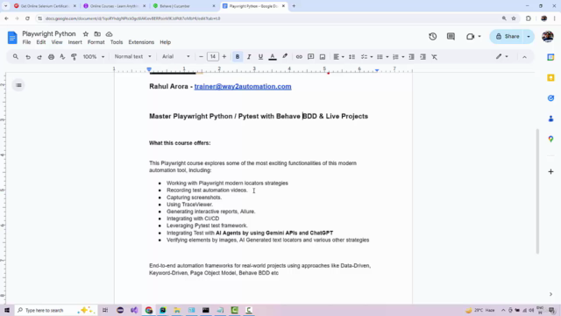This screenshot has width=561, height=316.
Task: Open the Normal text style dropdown
Action: pos(132,56)
